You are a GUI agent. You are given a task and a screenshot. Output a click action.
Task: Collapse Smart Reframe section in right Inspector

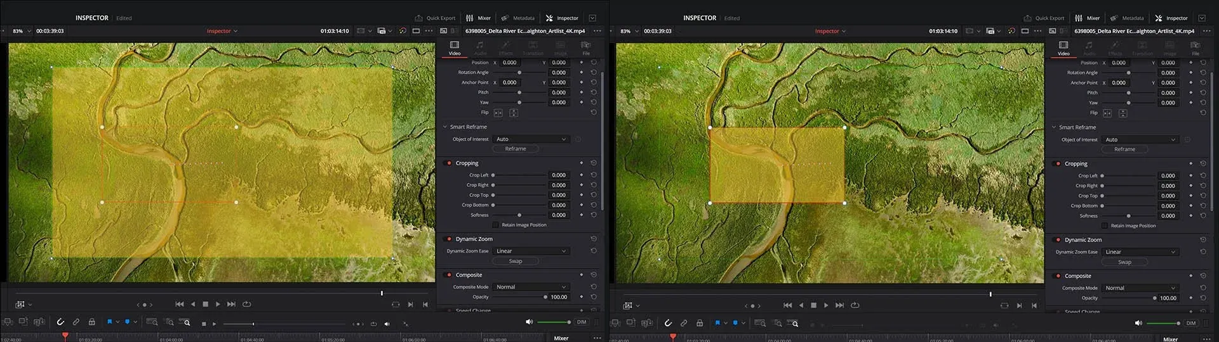coord(1053,127)
